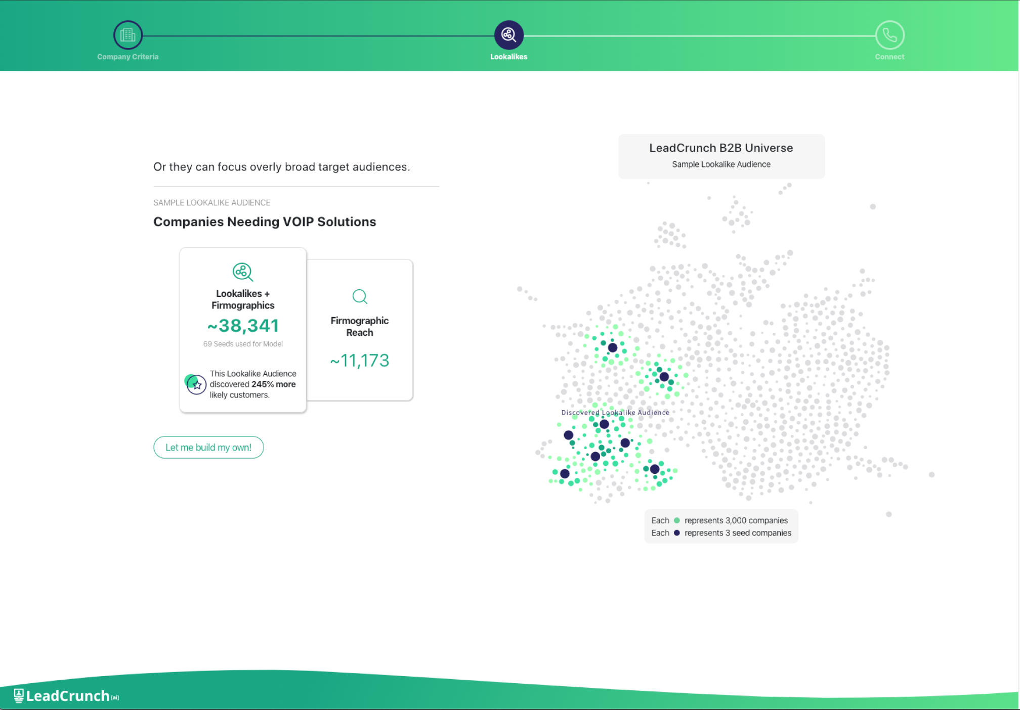Click the Firmographic Reach magnifier icon
The width and height of the screenshot is (1020, 710).
pyautogui.click(x=360, y=296)
